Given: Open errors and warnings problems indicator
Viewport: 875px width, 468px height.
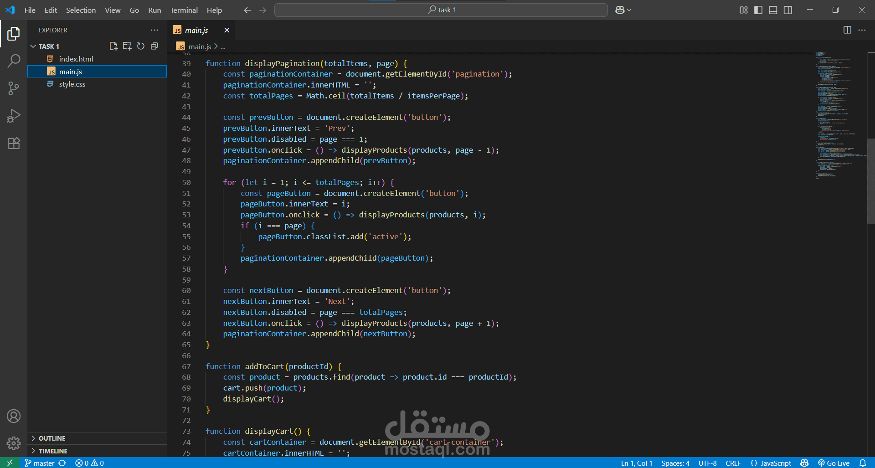Looking at the screenshot, I should point(89,463).
